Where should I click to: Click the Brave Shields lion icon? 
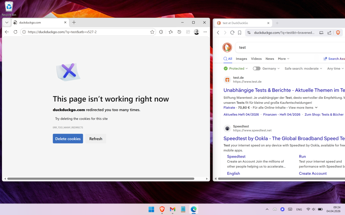coord(338,33)
